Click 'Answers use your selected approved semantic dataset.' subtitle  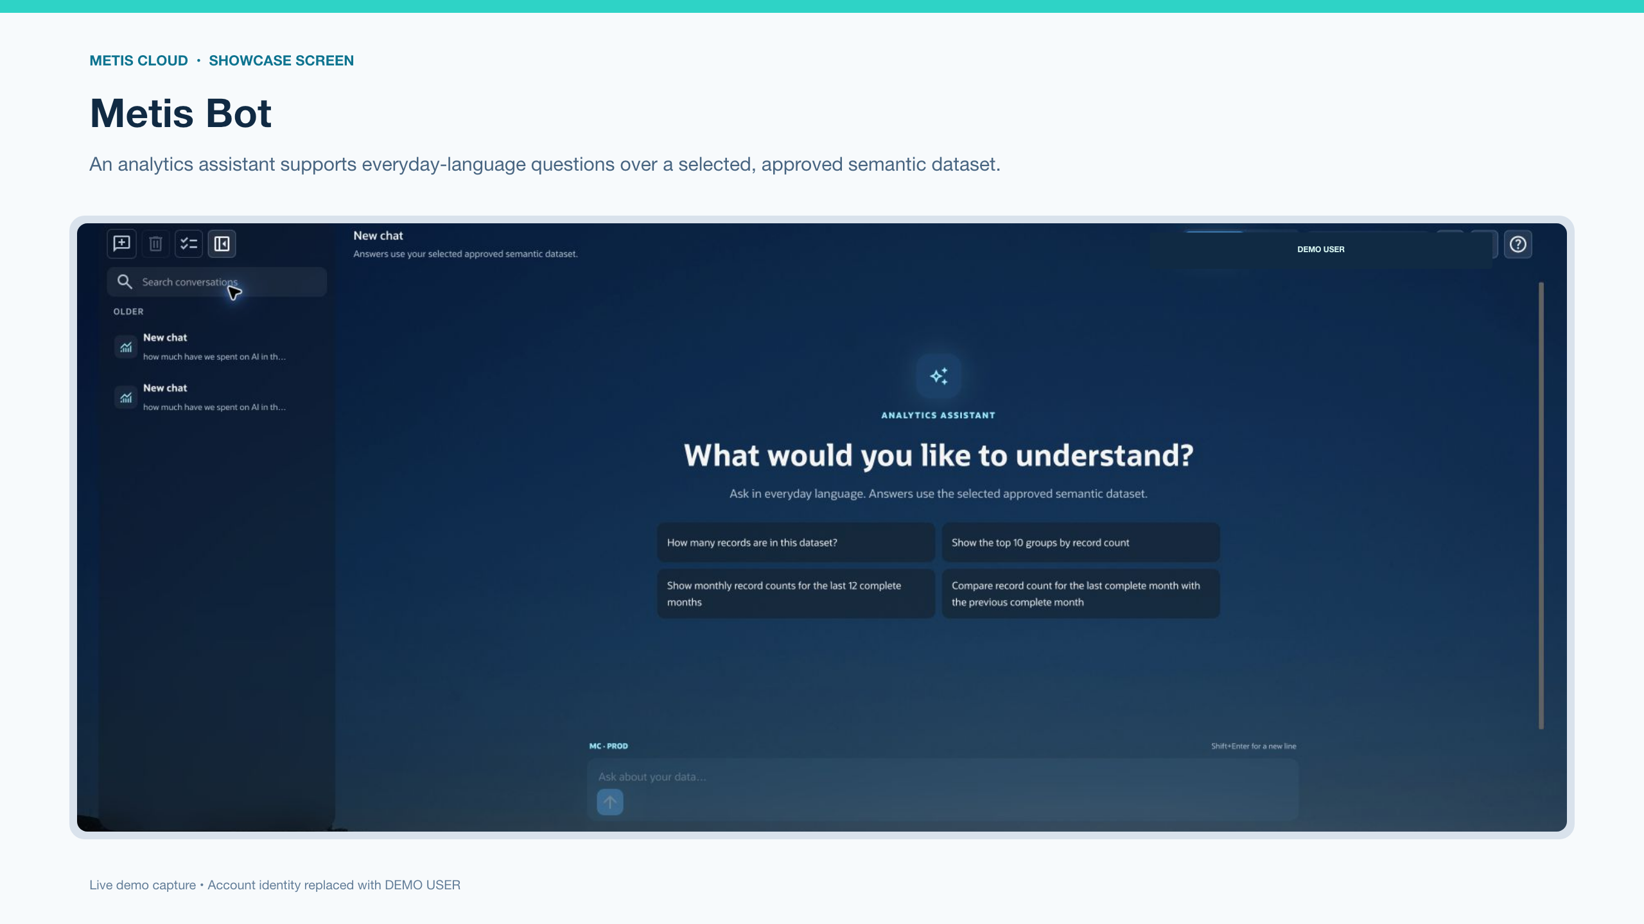click(x=466, y=254)
